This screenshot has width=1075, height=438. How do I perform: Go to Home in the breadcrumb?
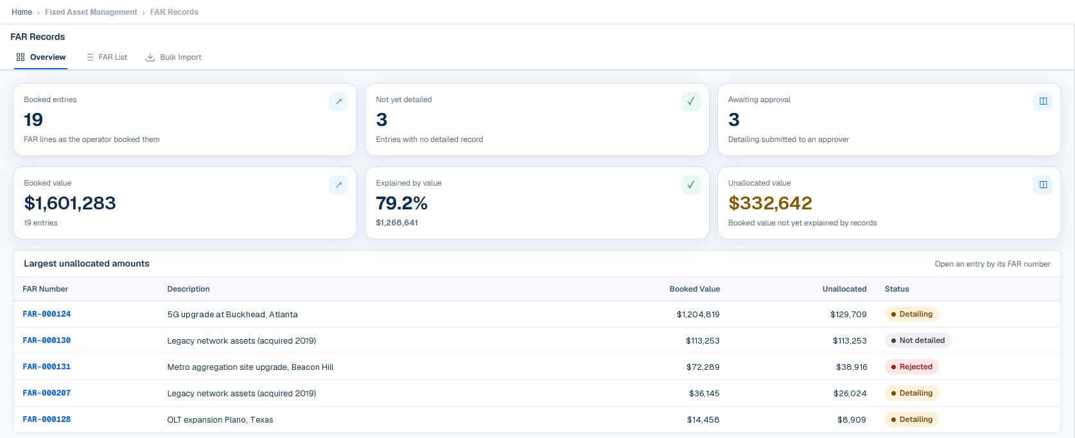[22, 12]
